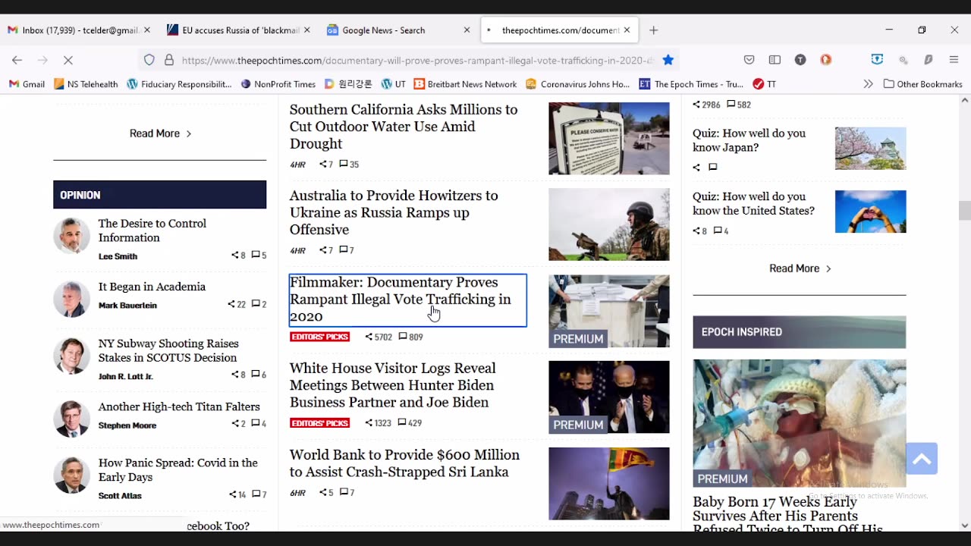Click Mark Bauerlein's author photo
Image resolution: width=971 pixels, height=546 pixels.
(x=71, y=299)
